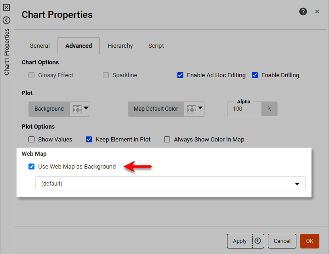Disable Enable Ad Hoc Editing checkbox

click(x=181, y=75)
